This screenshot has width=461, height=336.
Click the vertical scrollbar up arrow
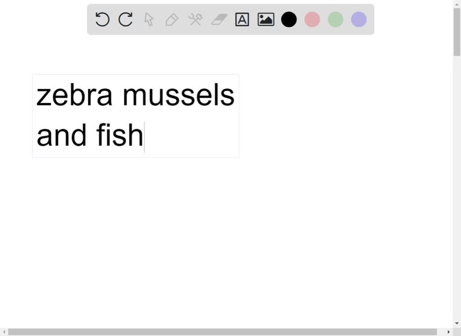pyautogui.click(x=456, y=4)
